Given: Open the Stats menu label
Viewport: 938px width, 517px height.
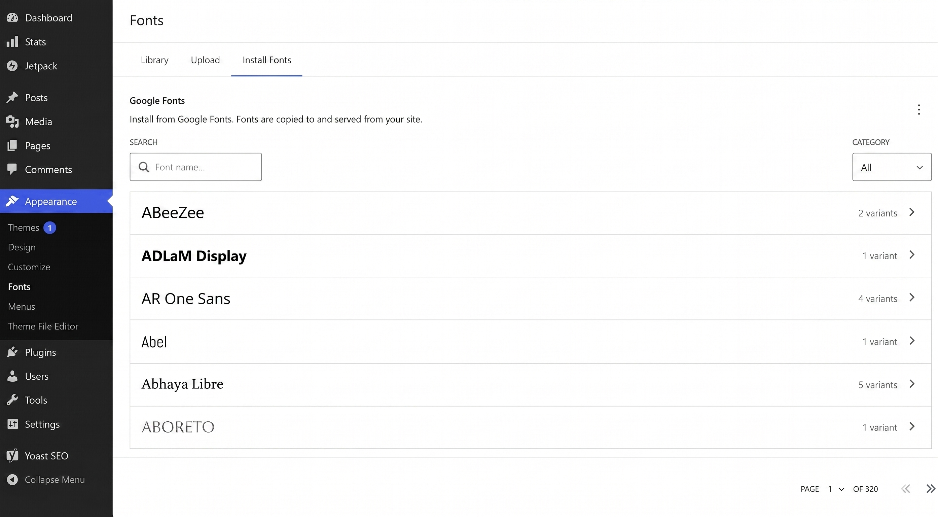Looking at the screenshot, I should (x=35, y=41).
